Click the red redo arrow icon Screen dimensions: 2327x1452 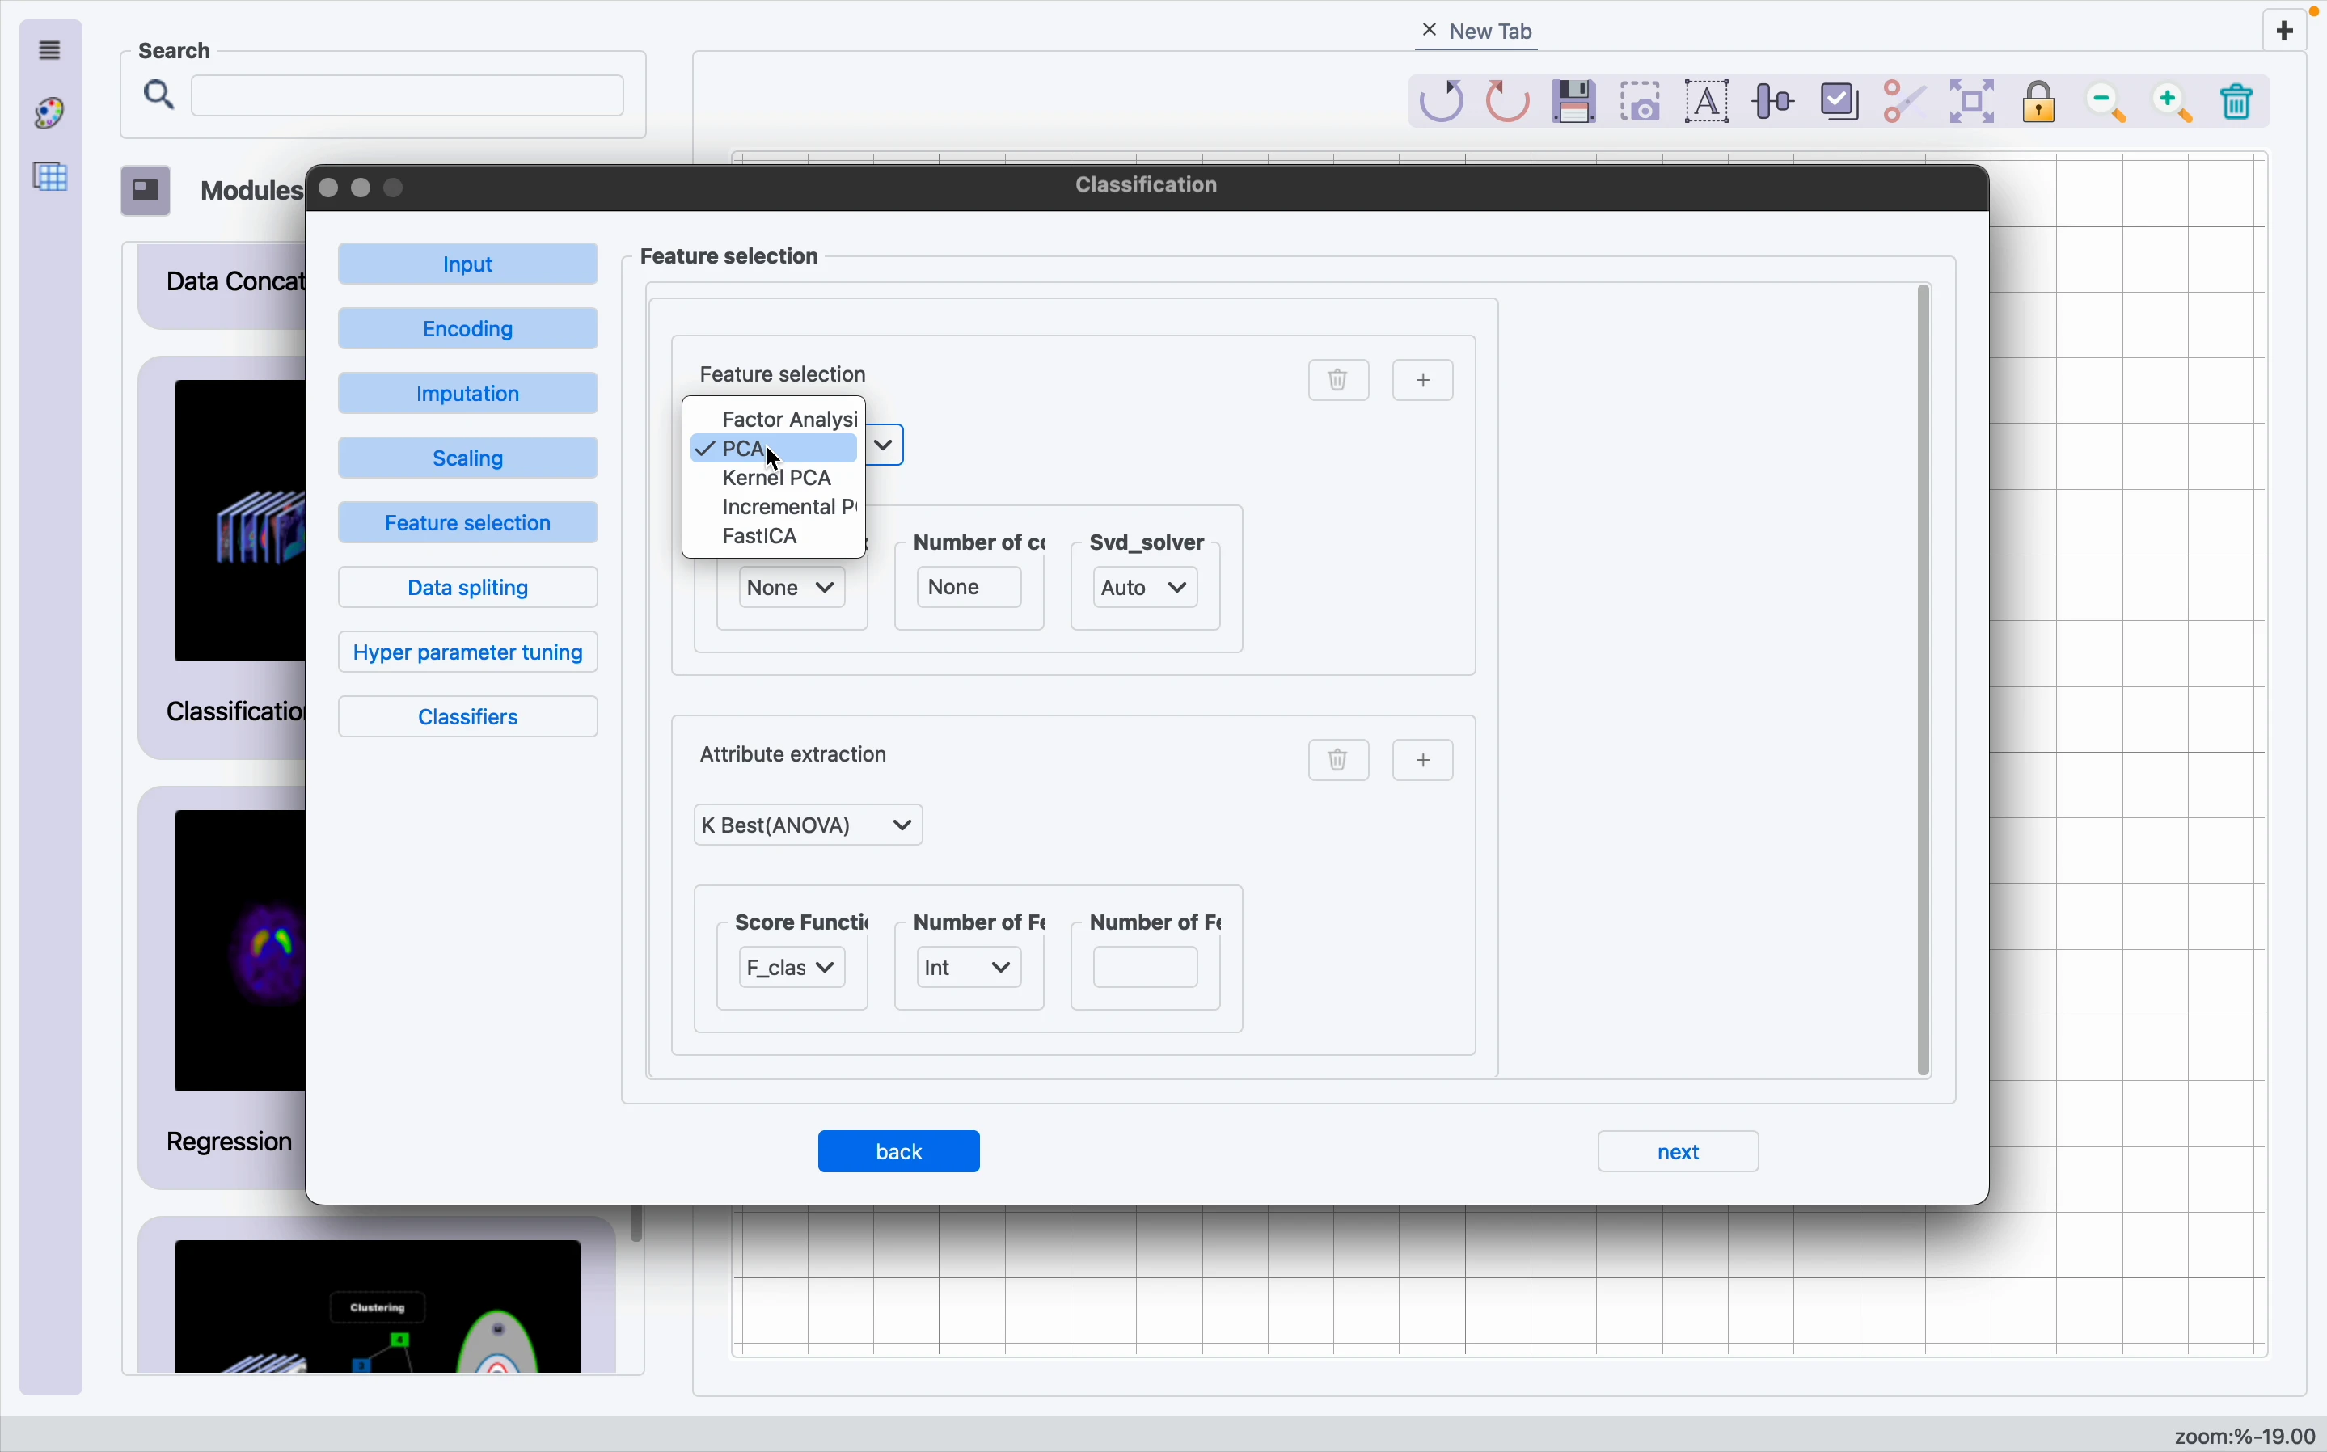tap(1509, 102)
